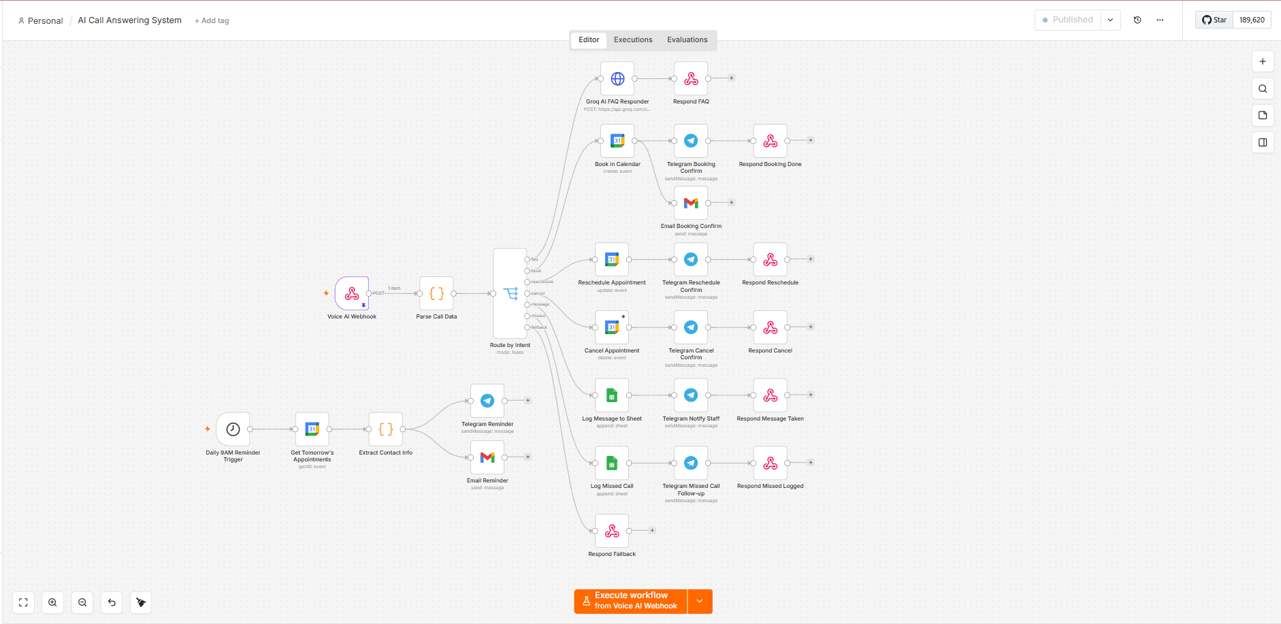Select the Telegram Booking Confirm node
Screen dimensions: 1281x624
point(691,141)
